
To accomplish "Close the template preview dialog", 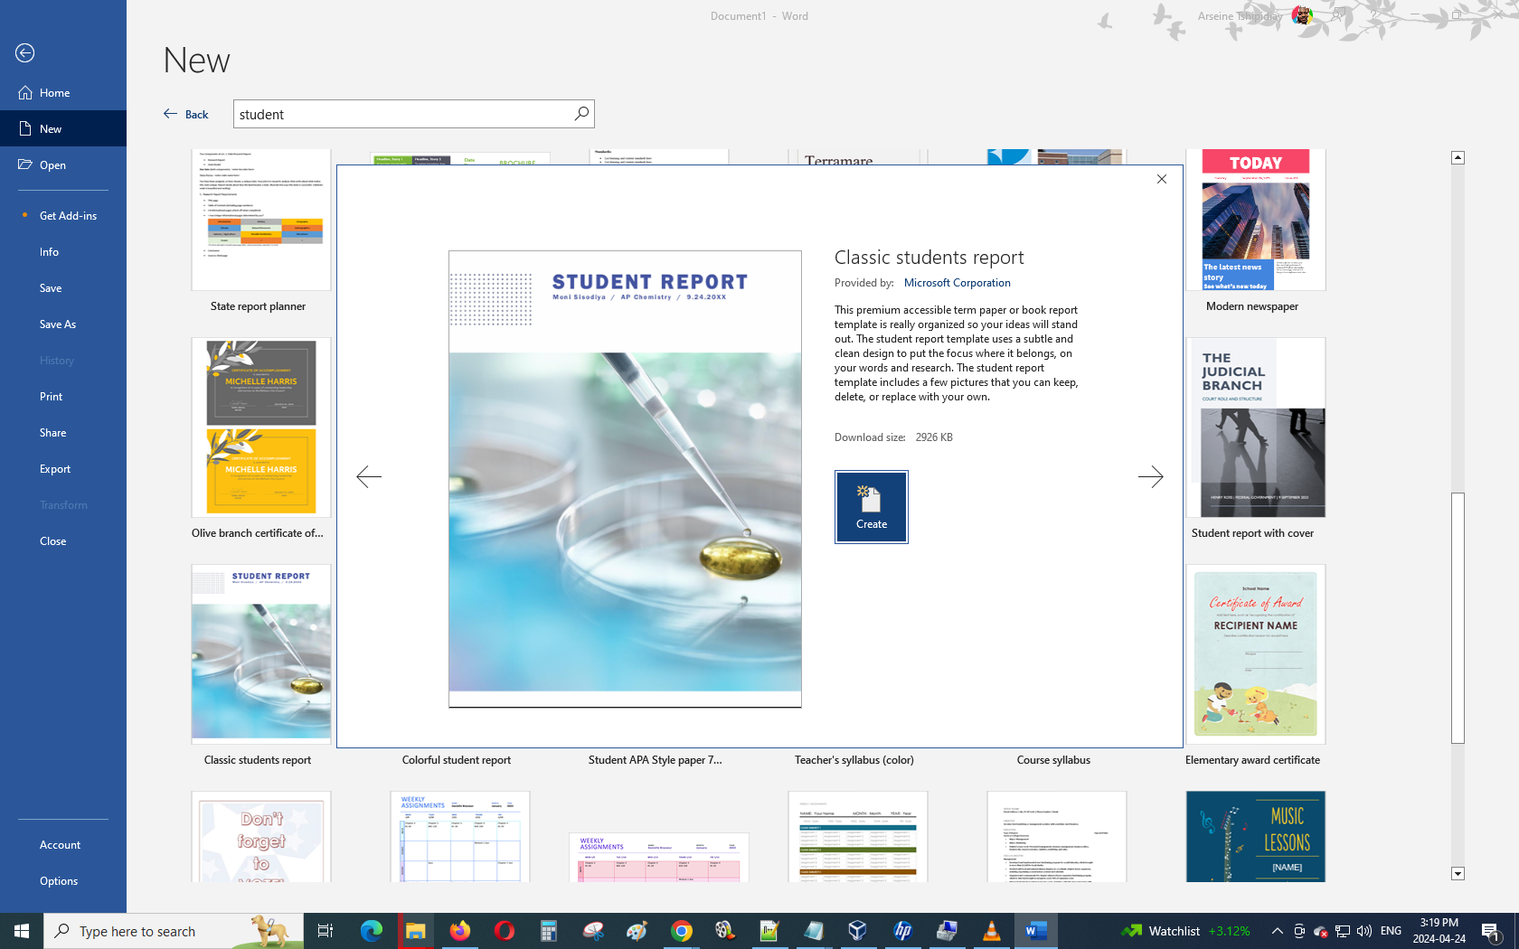I will pos(1162,179).
